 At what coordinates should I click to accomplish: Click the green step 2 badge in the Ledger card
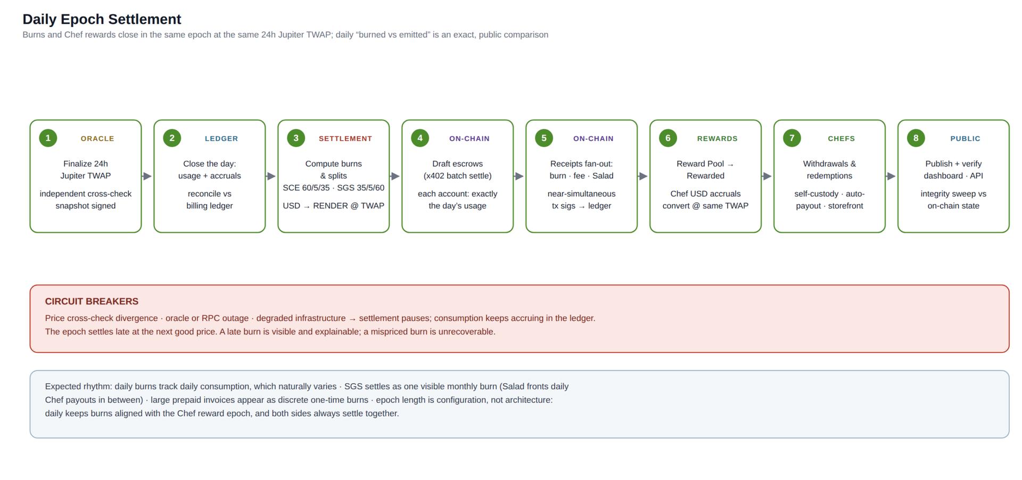[172, 138]
